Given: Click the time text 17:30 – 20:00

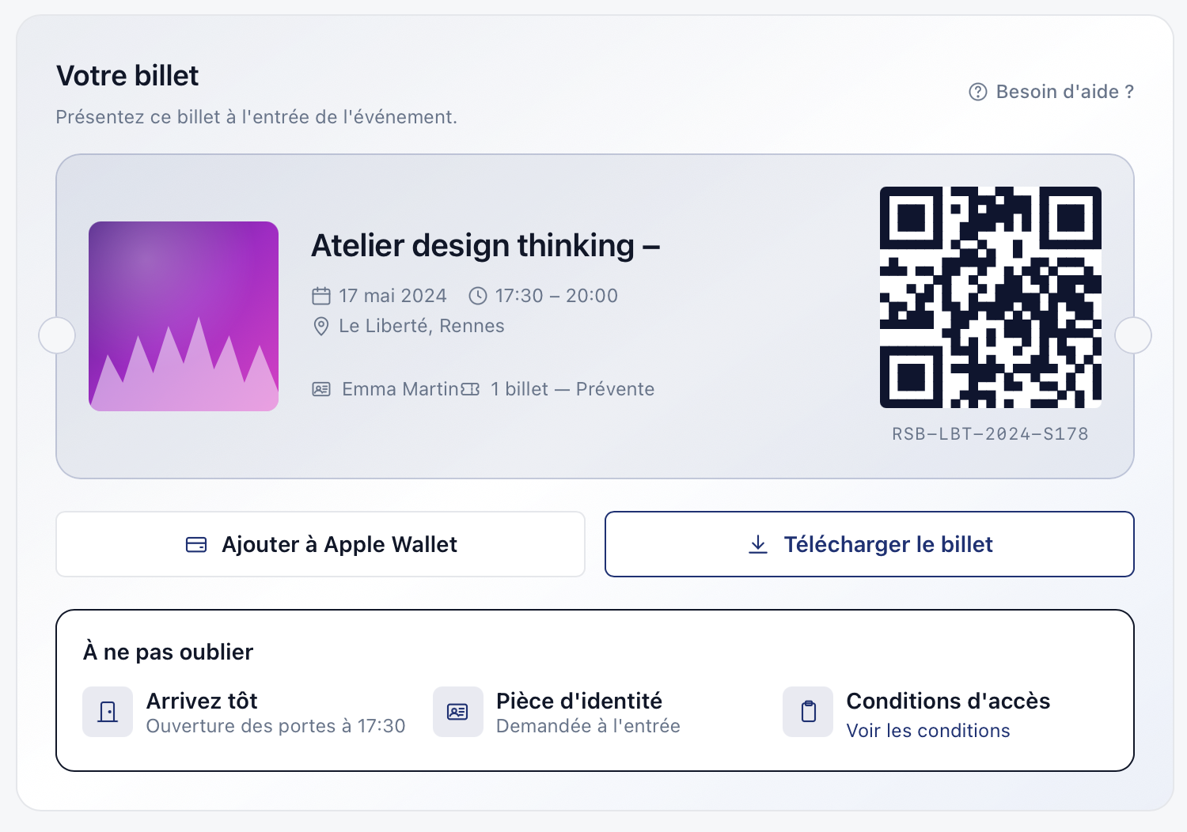Looking at the screenshot, I should coord(556,296).
